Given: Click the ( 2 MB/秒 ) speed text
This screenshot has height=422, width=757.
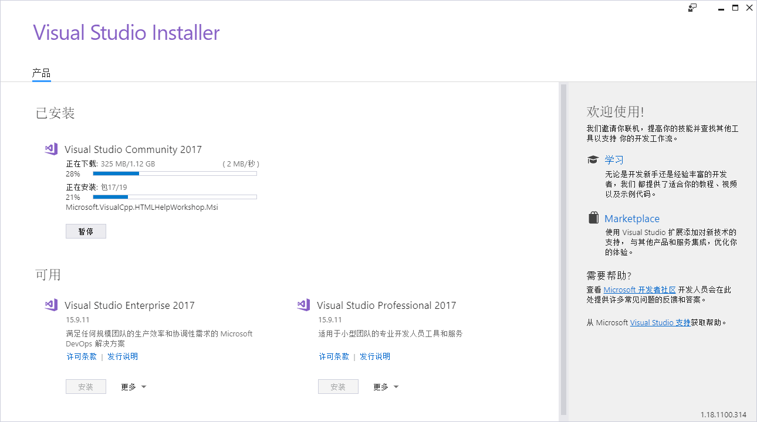Looking at the screenshot, I should (x=241, y=164).
